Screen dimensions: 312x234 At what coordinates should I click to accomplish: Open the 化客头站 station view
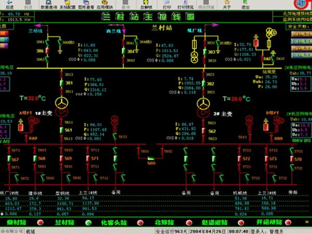[x=113, y=222]
